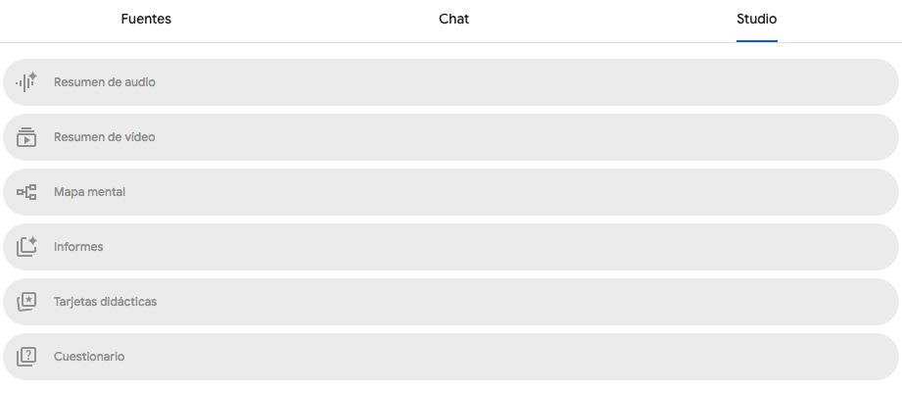Click the video summary play icon
Screen dimensions: 902x393
[26, 137]
